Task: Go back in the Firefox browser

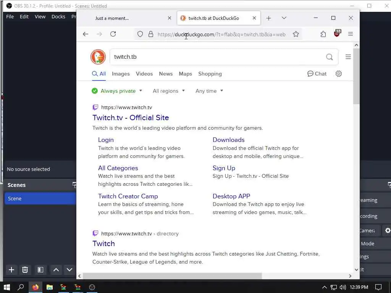Action: [x=86, y=34]
